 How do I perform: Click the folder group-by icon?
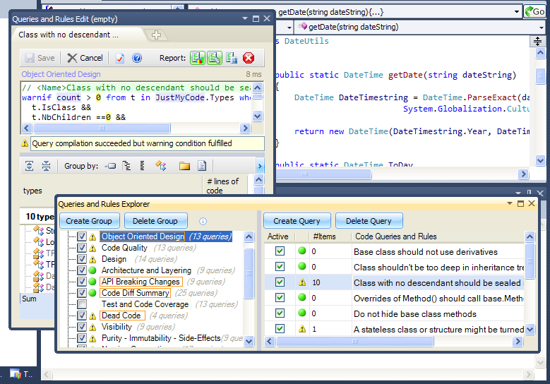tap(184, 166)
